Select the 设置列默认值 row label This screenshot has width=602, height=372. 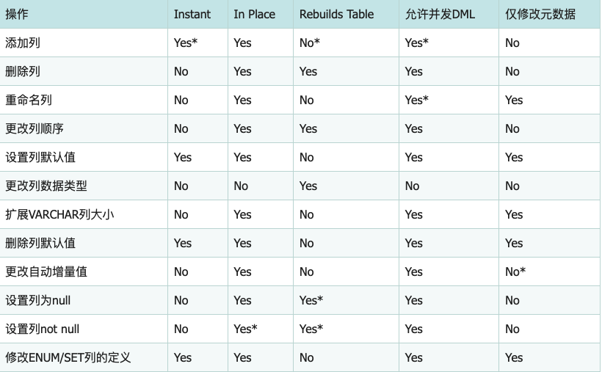coord(40,157)
